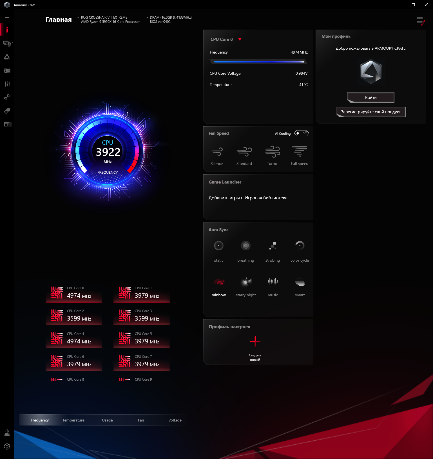Screen dimensions: 433x459
Task: Click the AMD Ryzen 9 5950X processor text
Action: click(x=110, y=22)
